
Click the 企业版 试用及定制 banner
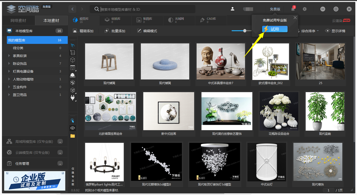click(x=35, y=181)
